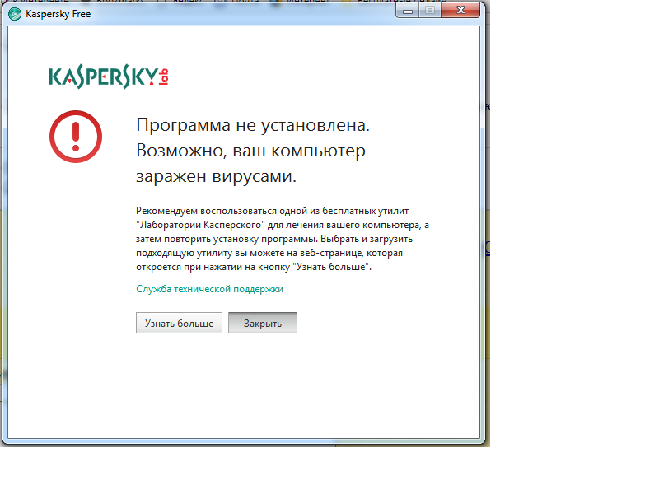659x494 pixels.
Task: Click the paragraph line starting "Рекомендуем воспользоваться"
Action: click(273, 211)
